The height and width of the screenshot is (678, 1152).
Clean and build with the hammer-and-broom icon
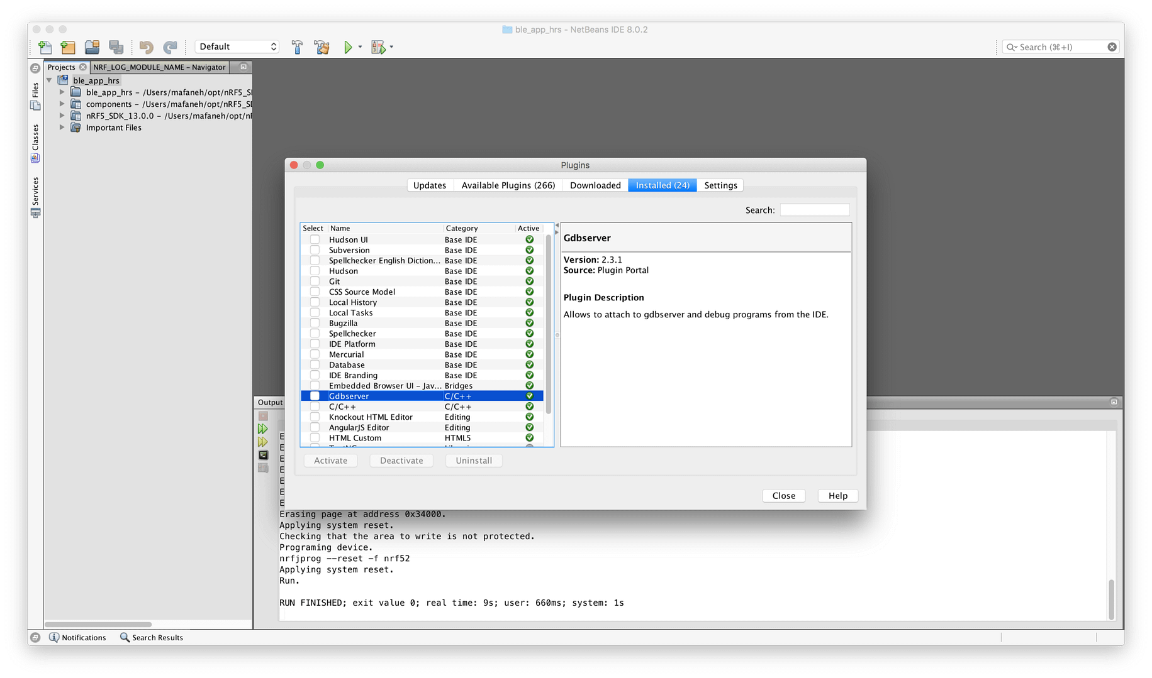(322, 46)
